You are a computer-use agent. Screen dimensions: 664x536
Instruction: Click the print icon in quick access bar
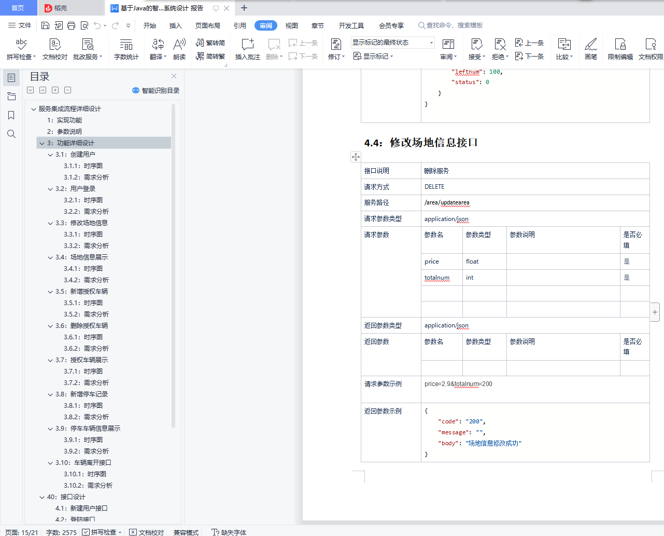(x=72, y=25)
